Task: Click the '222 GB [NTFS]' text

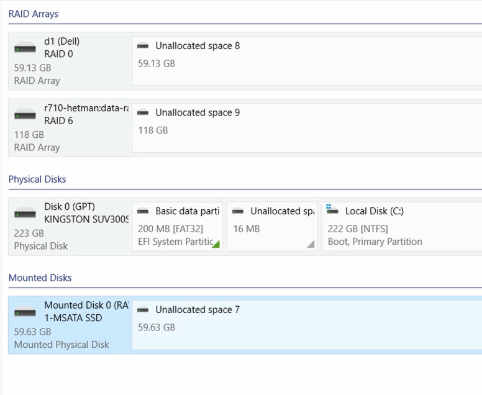Action: (x=358, y=229)
